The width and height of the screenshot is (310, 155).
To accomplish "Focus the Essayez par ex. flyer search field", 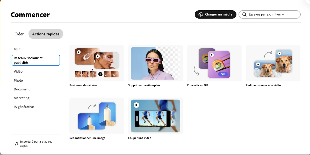I will [270, 14].
